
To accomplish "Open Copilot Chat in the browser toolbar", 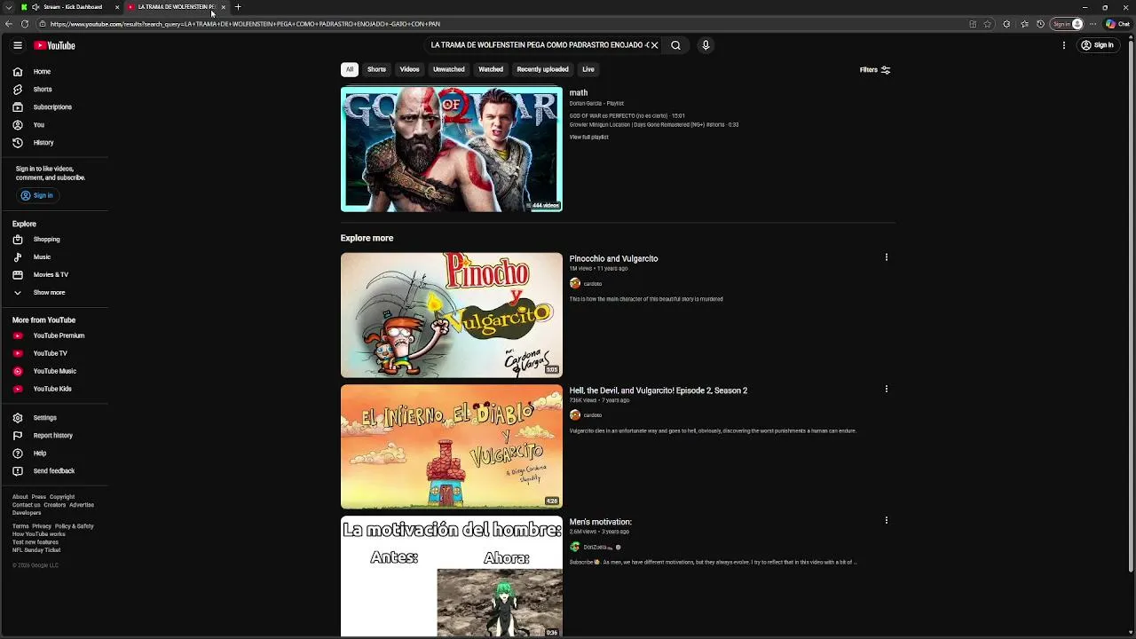I will point(1117,24).
